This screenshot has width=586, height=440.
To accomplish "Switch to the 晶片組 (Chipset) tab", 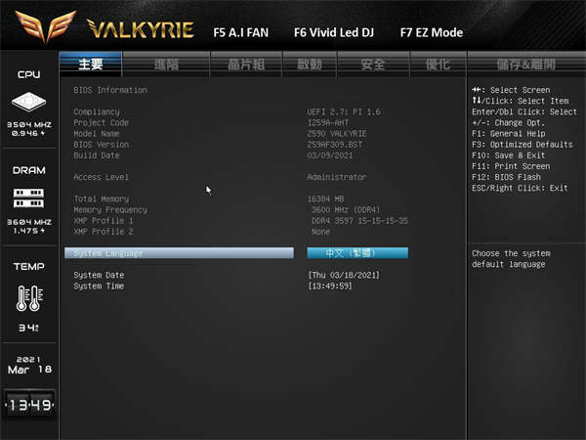I will tap(246, 65).
